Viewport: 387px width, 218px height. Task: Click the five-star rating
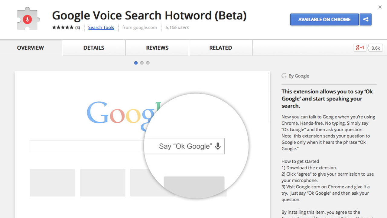(63, 28)
